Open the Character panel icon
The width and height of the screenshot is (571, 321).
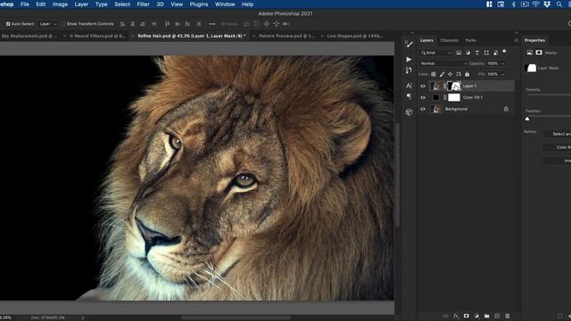tap(409, 86)
